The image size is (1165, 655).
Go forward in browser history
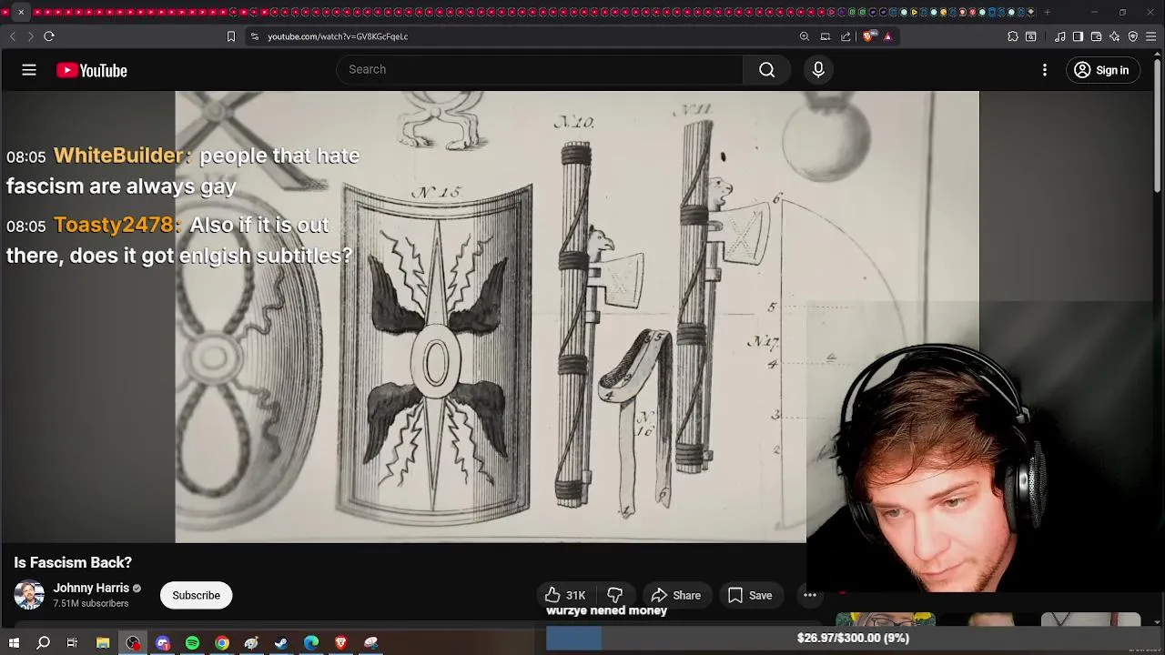pos(30,36)
